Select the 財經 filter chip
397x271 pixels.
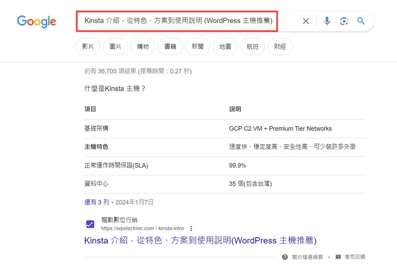[280, 46]
